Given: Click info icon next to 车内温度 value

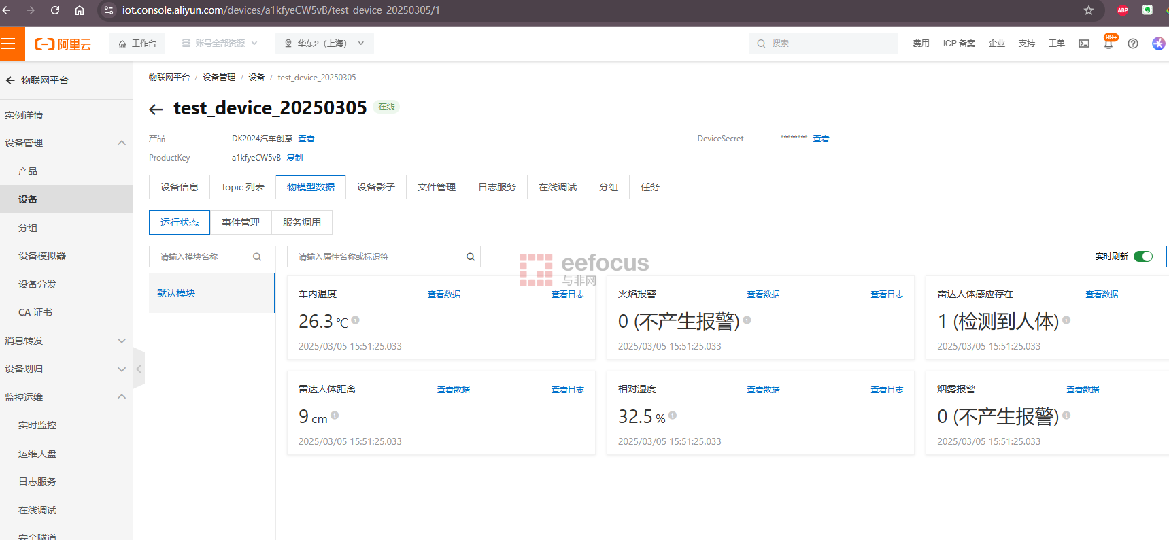Looking at the screenshot, I should (356, 320).
